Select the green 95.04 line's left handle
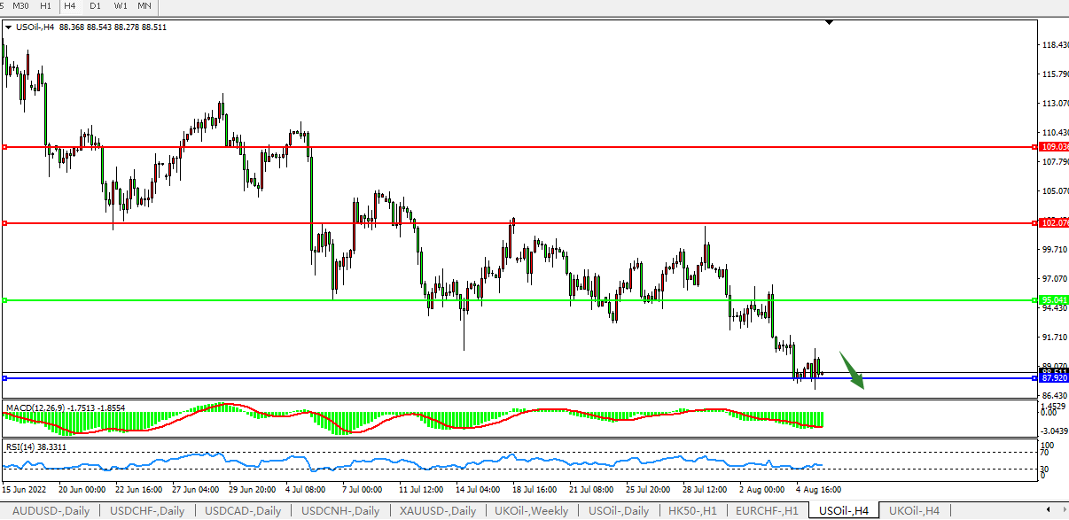1069x520 pixels. (4, 300)
